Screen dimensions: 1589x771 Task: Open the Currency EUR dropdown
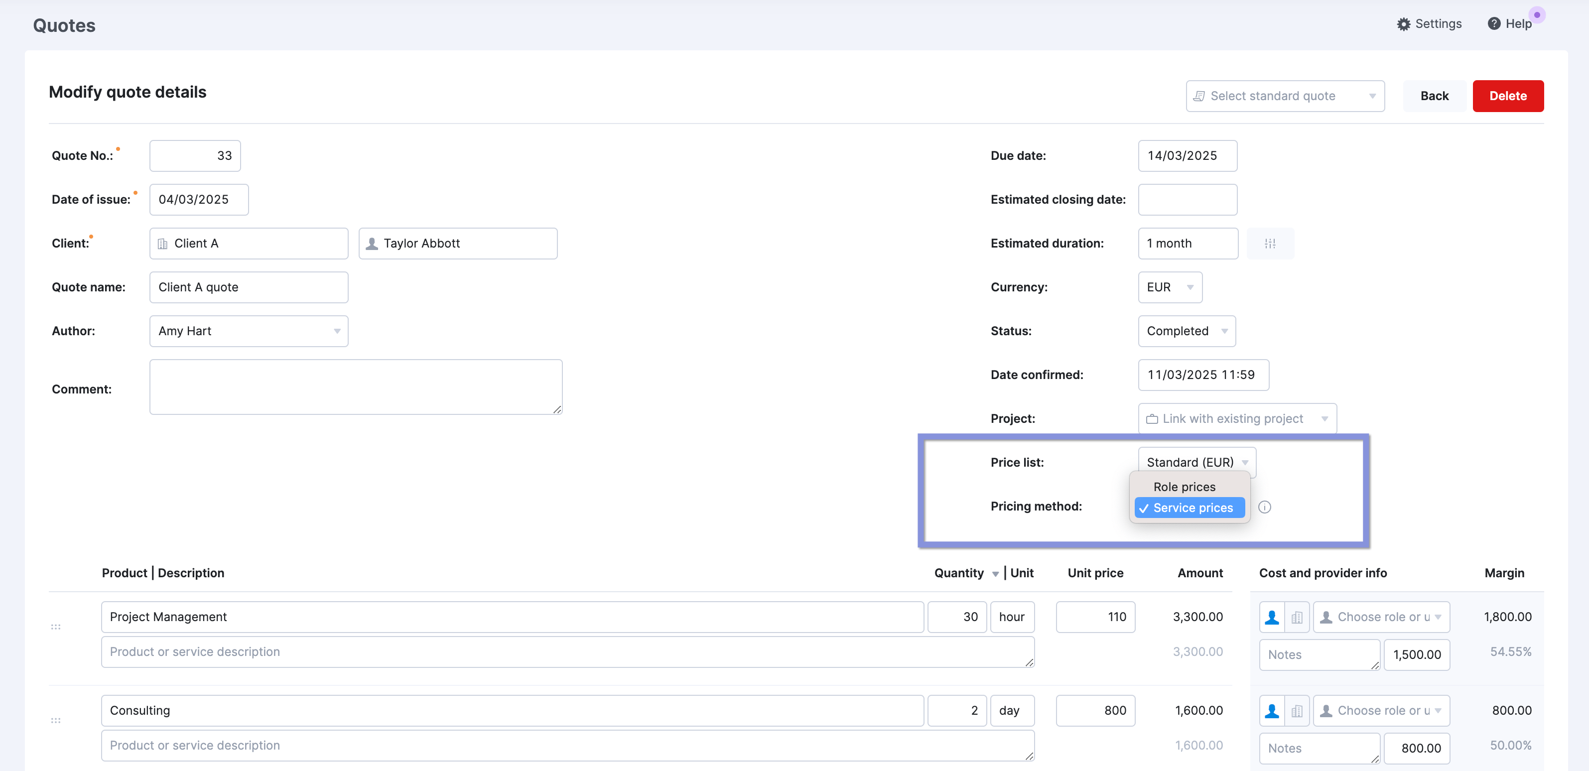1169,287
